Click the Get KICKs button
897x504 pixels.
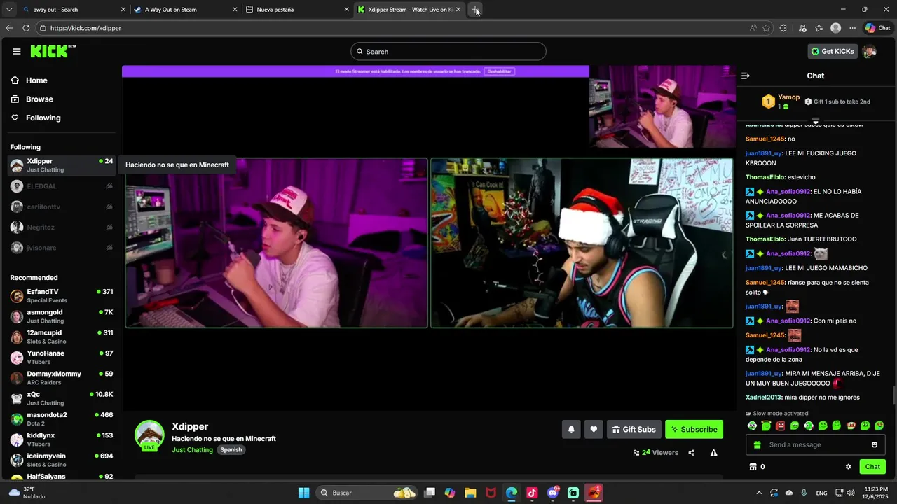tap(833, 51)
